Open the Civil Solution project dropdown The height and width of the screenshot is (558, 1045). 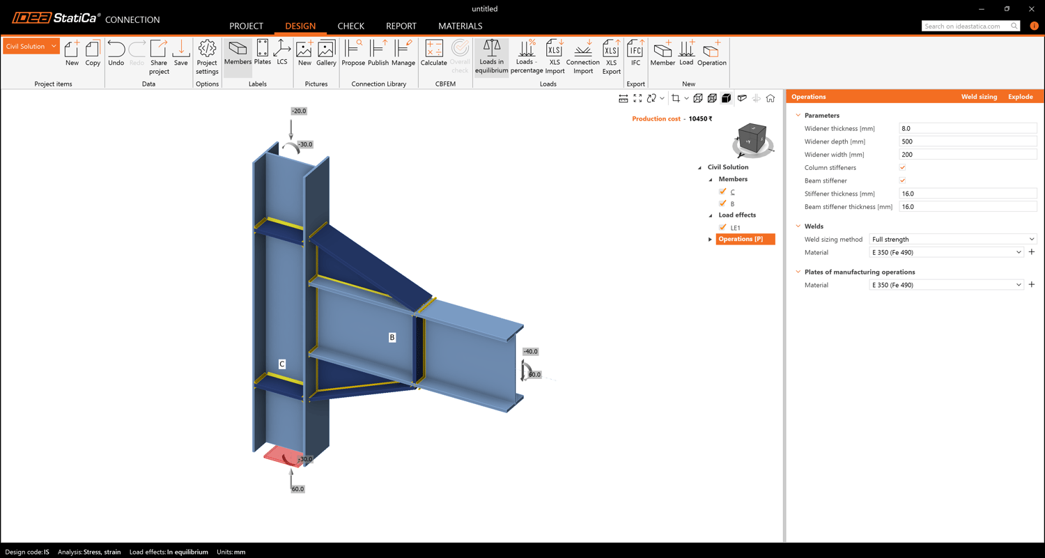coord(31,47)
